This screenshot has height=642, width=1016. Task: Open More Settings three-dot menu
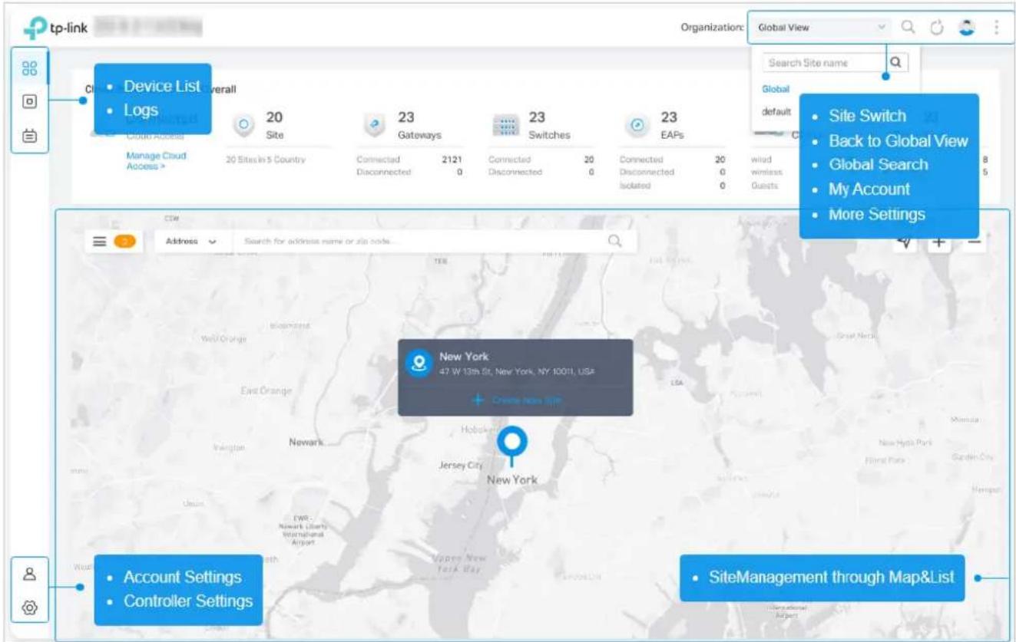(x=997, y=27)
